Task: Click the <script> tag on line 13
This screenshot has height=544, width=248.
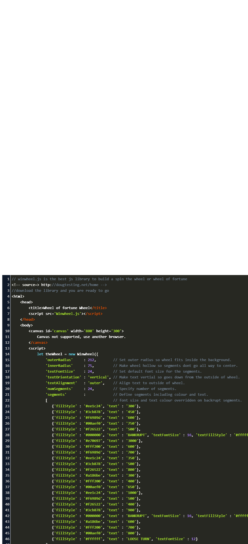Action: [x=37, y=348]
